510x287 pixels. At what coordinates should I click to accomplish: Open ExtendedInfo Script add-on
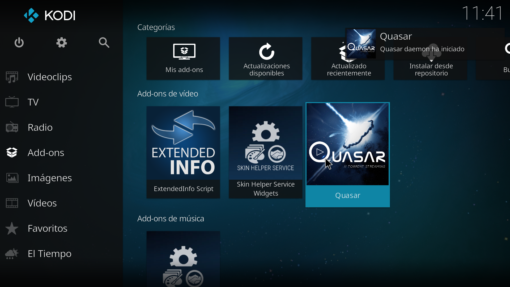pyautogui.click(x=183, y=152)
